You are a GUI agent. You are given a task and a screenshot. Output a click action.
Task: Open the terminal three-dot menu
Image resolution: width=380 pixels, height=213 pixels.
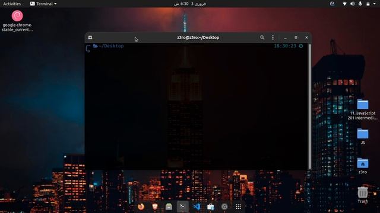[273, 37]
